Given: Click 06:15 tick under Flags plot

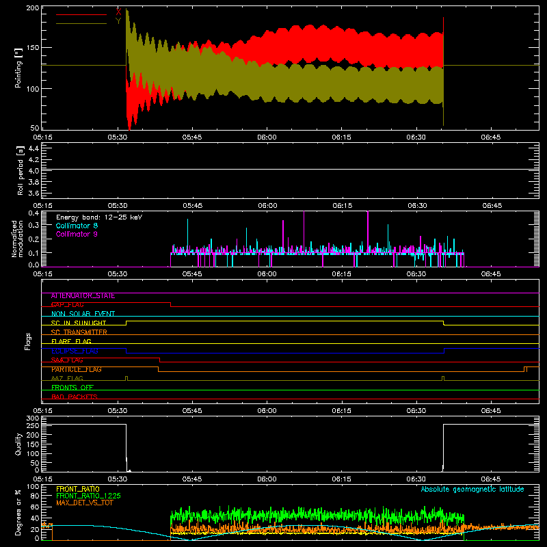Looking at the screenshot, I should [x=341, y=411].
